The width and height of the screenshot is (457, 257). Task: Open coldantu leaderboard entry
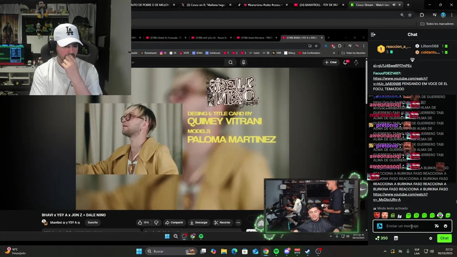(x=430, y=52)
